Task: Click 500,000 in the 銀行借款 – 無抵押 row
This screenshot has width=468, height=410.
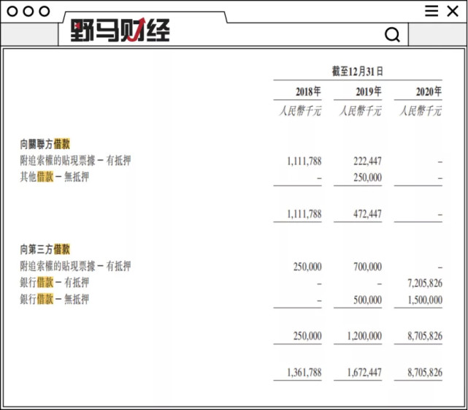Action: pyautogui.click(x=367, y=300)
